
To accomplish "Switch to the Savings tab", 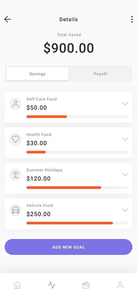I will (37, 74).
